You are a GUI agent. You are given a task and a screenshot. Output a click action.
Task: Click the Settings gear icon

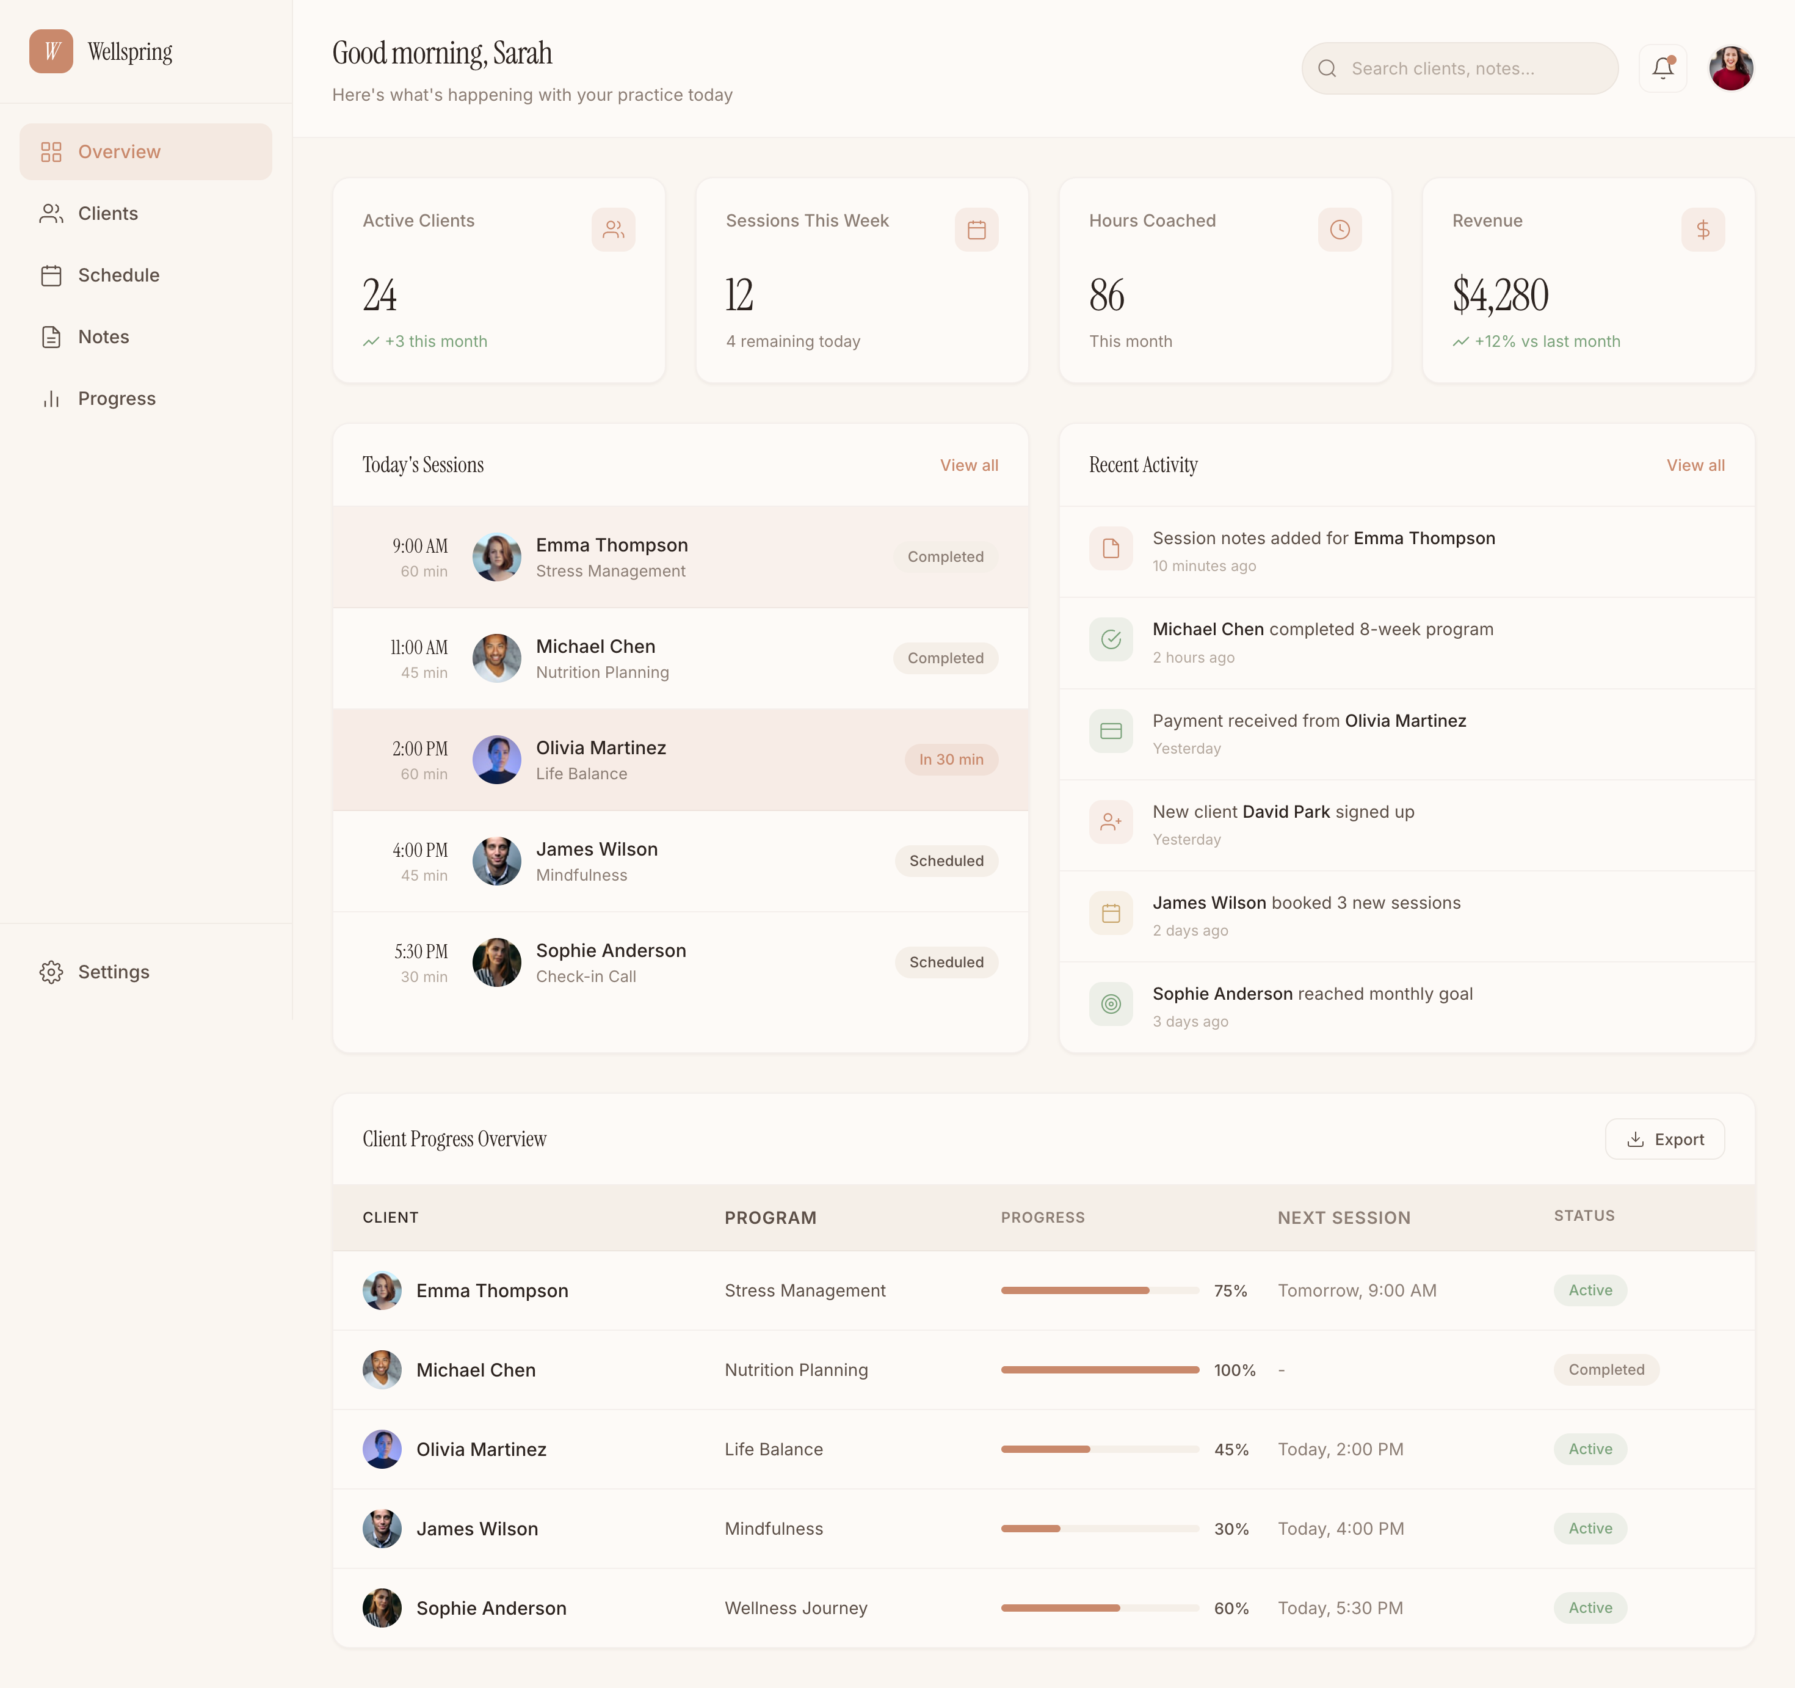click(x=51, y=972)
